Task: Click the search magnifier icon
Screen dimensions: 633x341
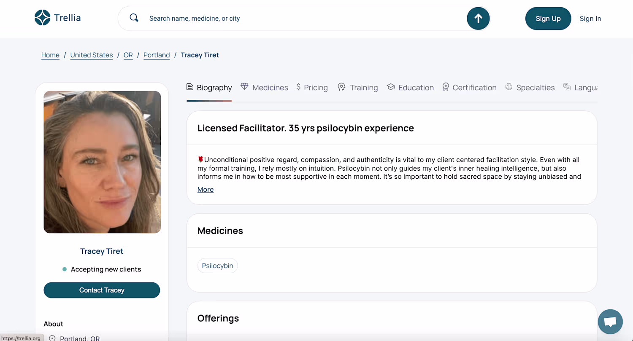Action: [x=134, y=18]
